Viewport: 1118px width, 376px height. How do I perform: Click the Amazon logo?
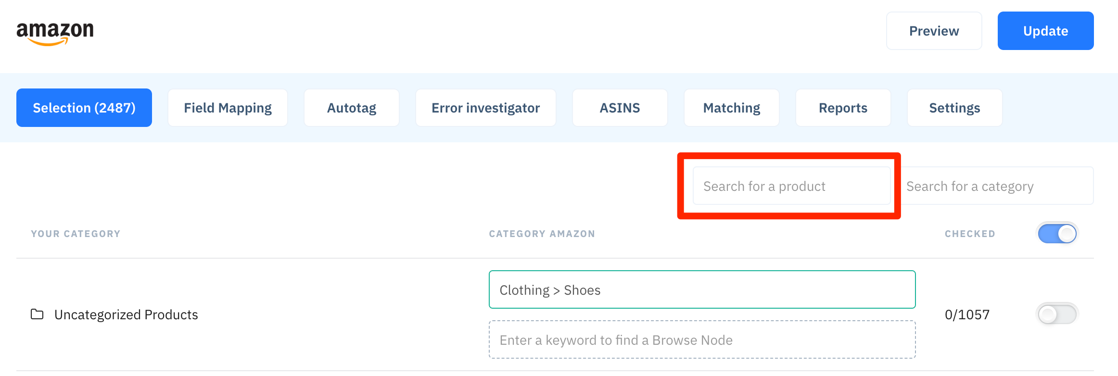[x=55, y=34]
